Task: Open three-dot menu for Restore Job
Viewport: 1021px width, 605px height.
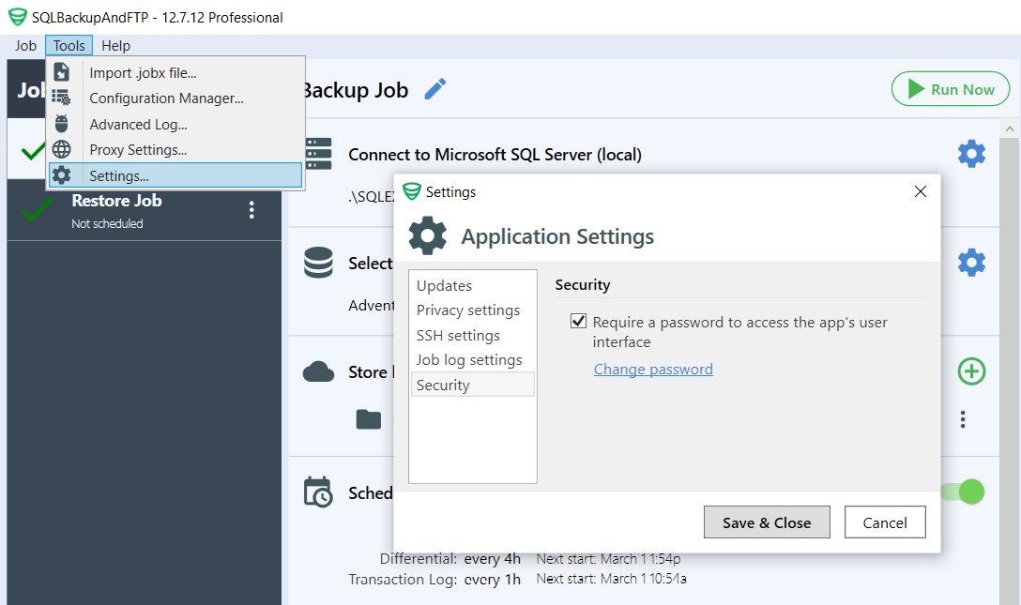Action: click(x=251, y=210)
